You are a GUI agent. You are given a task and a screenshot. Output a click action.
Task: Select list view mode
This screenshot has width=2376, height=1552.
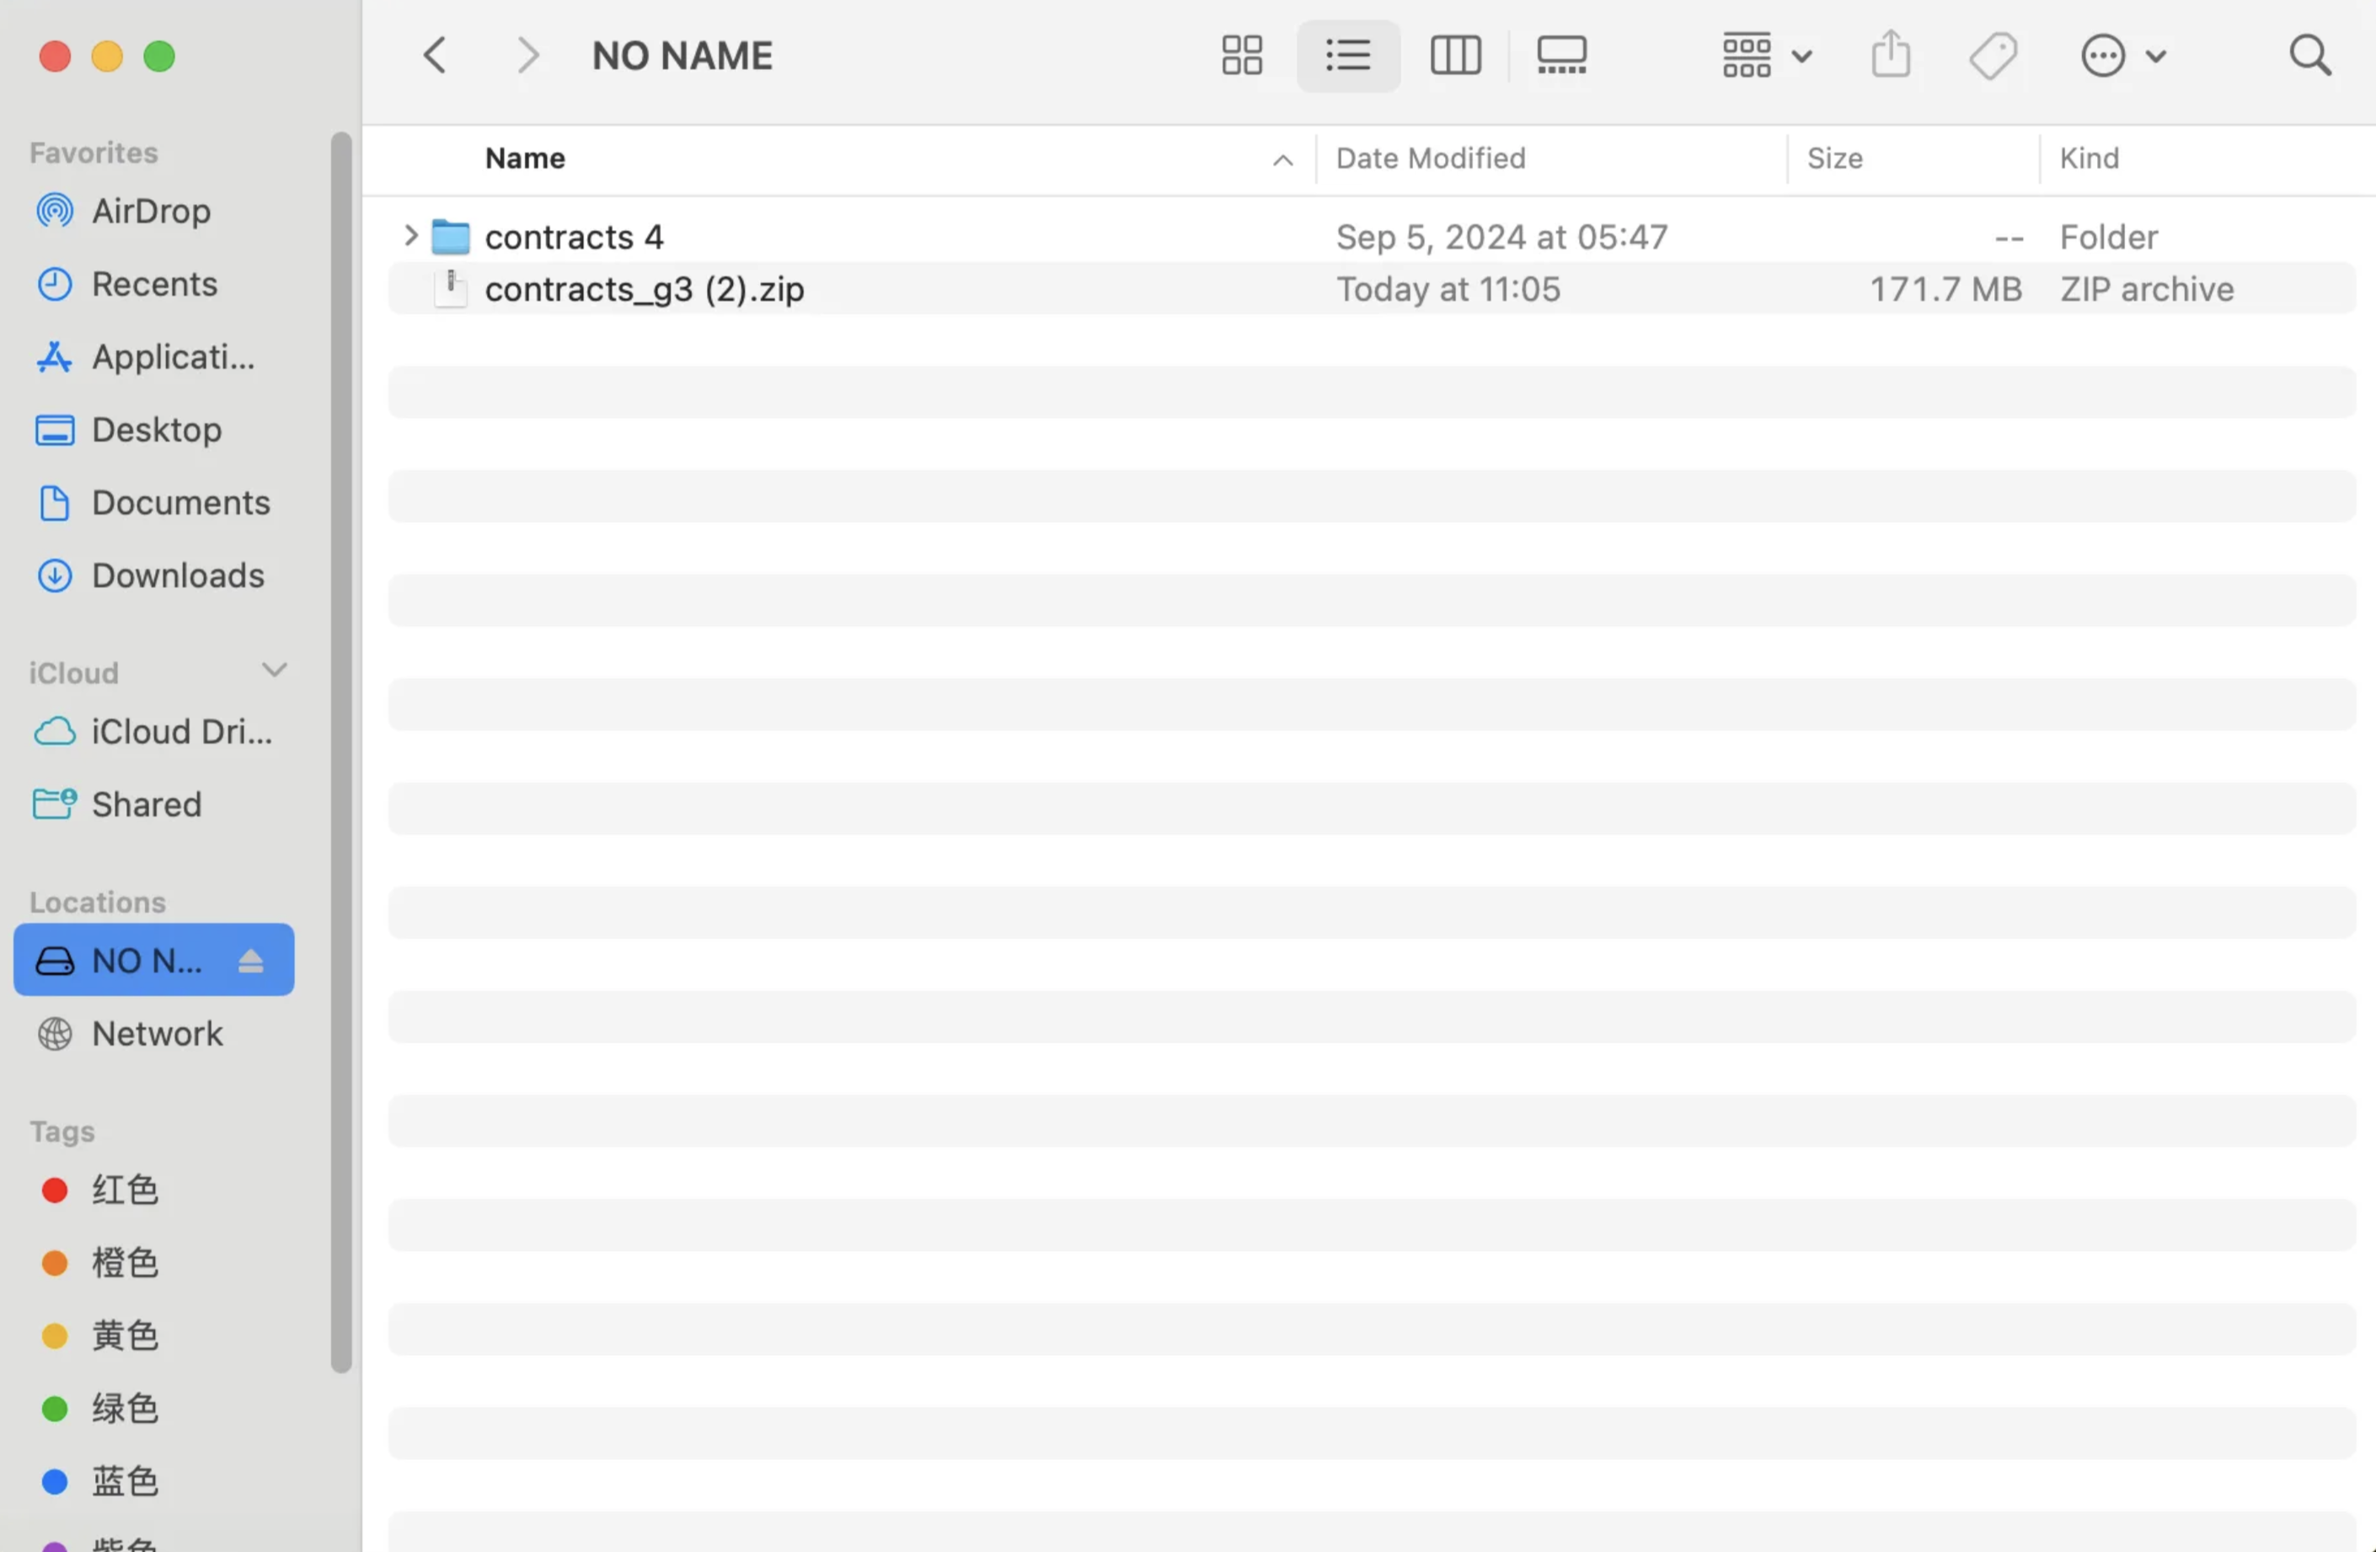point(1348,55)
